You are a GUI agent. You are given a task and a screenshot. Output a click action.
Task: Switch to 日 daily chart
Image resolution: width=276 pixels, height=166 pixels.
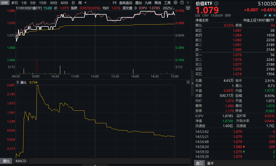click(x=73, y=3)
